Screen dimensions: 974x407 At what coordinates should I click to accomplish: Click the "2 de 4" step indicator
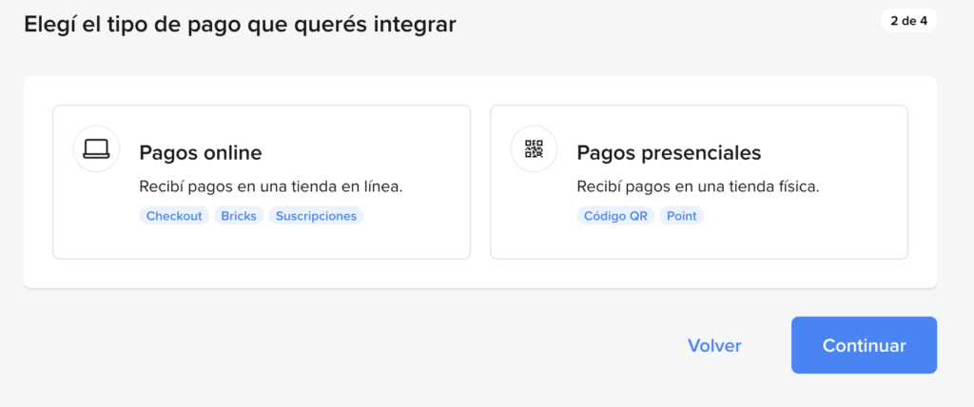pyautogui.click(x=908, y=21)
